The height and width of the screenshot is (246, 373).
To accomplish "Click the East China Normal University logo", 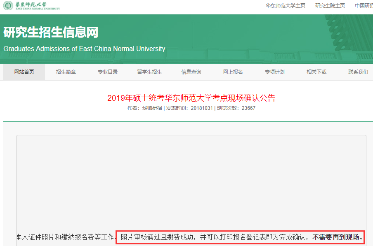I will point(32,6).
